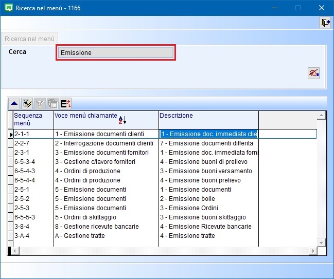Click the A-Z sort icon in column header

tap(122, 120)
